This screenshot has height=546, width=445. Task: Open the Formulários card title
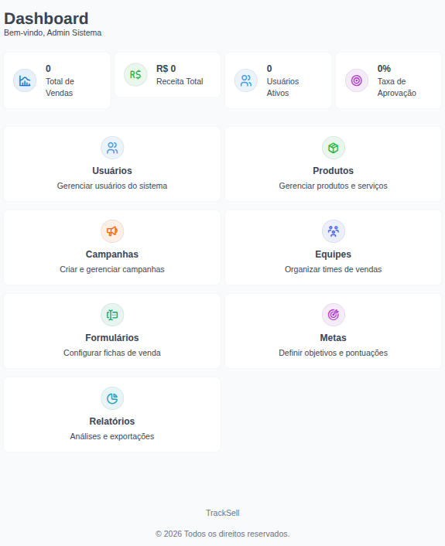[112, 338]
